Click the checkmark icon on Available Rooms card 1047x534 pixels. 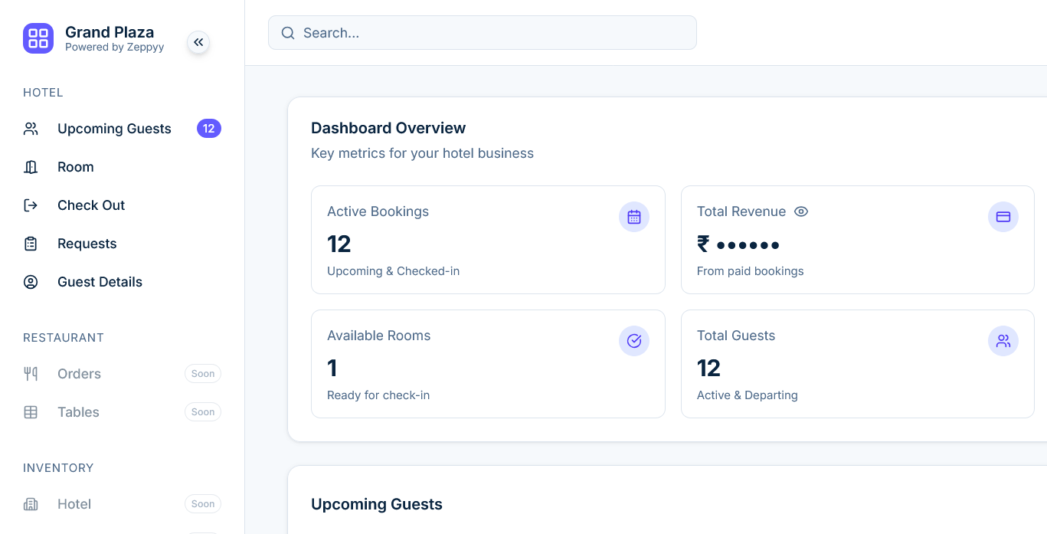tap(634, 341)
